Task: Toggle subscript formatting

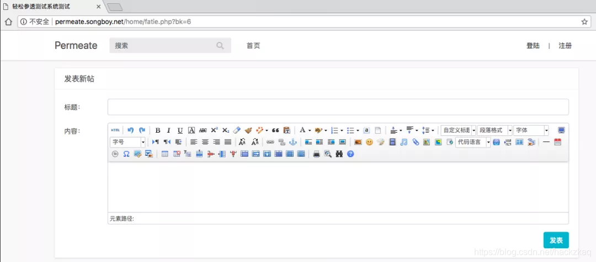Action: [x=225, y=130]
